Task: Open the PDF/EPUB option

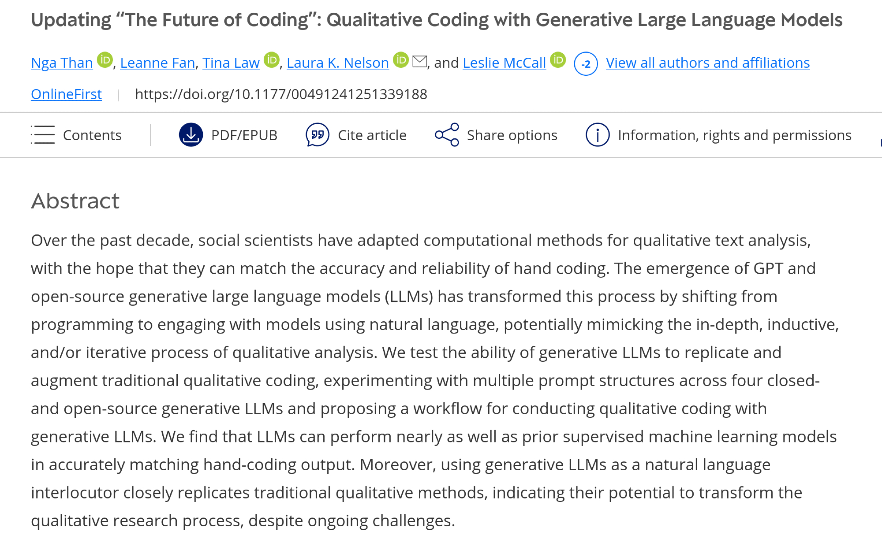Action: tap(244, 135)
